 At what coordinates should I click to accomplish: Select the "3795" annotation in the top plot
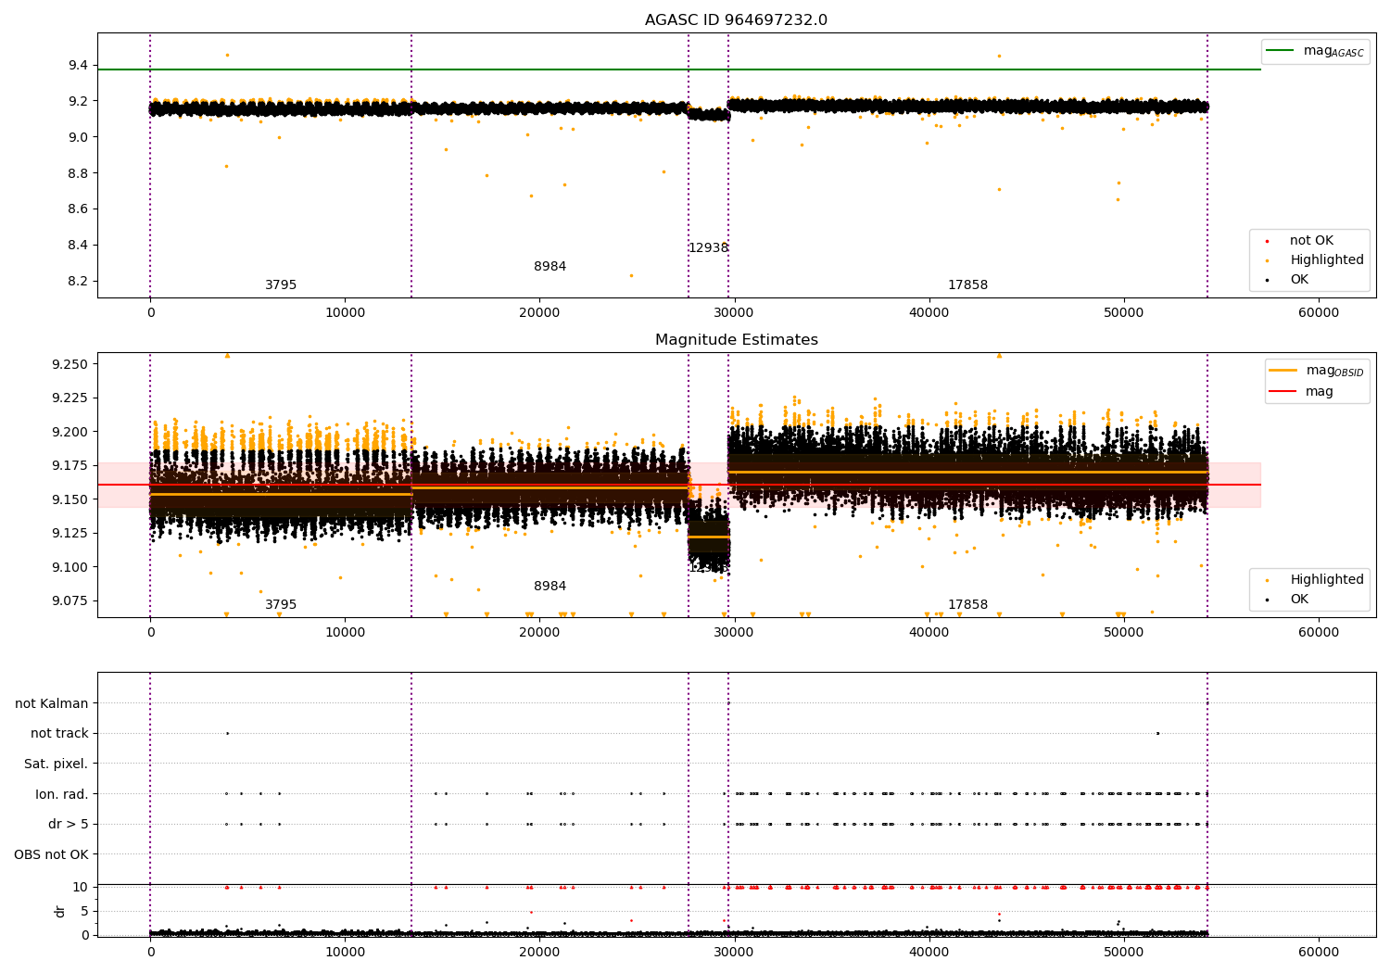281,285
